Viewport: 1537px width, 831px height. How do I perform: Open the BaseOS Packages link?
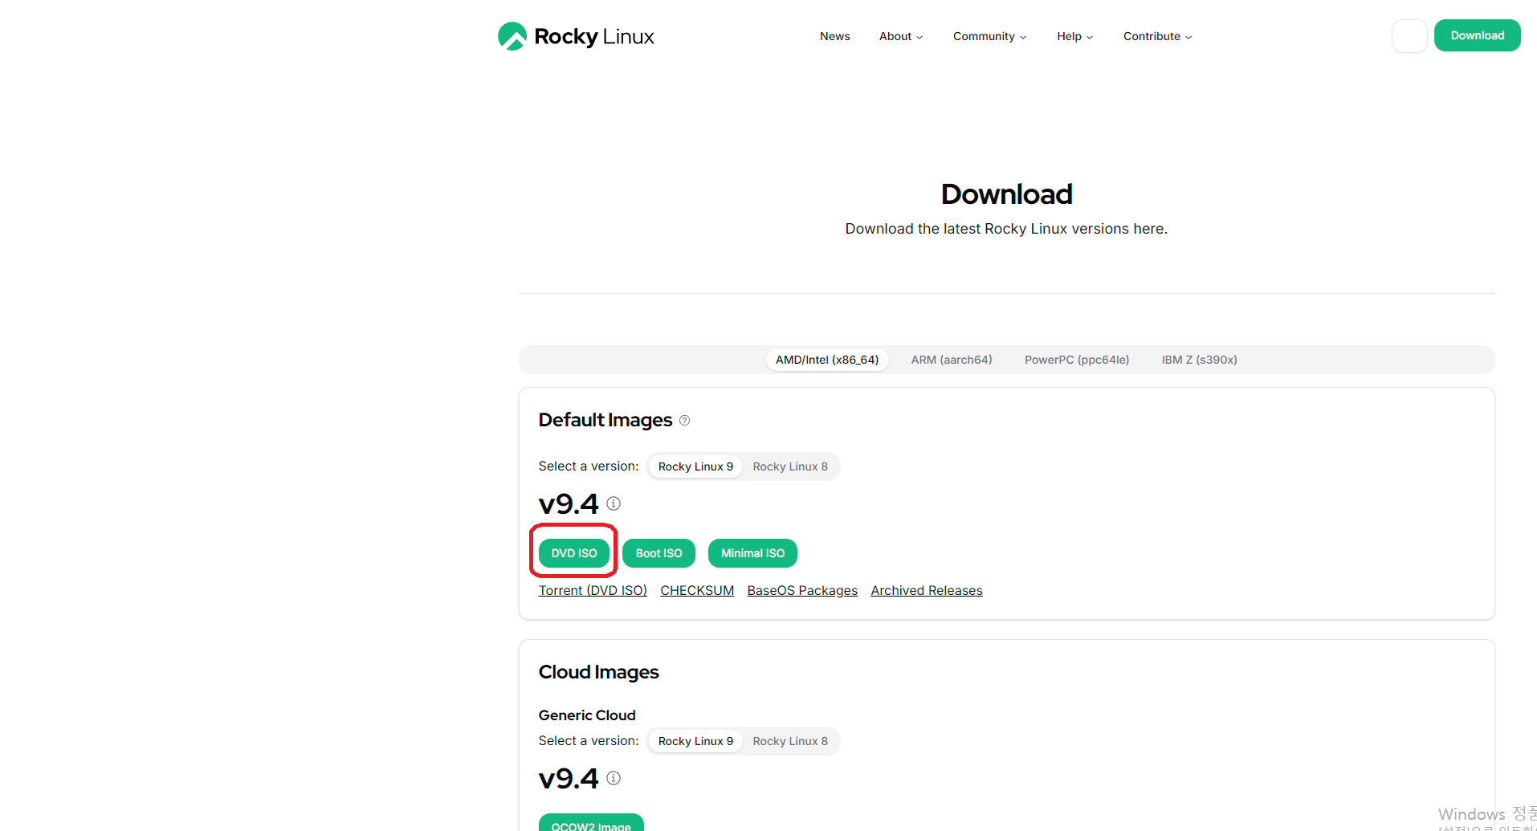(802, 590)
